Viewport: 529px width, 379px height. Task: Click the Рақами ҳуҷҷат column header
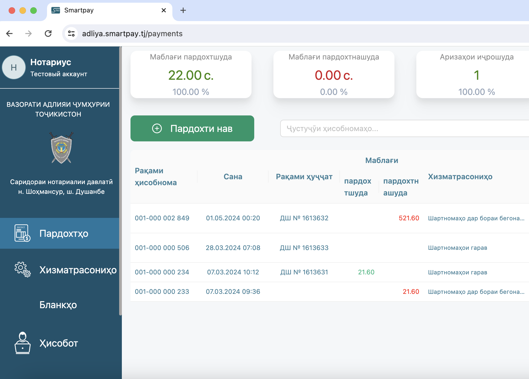click(x=304, y=177)
